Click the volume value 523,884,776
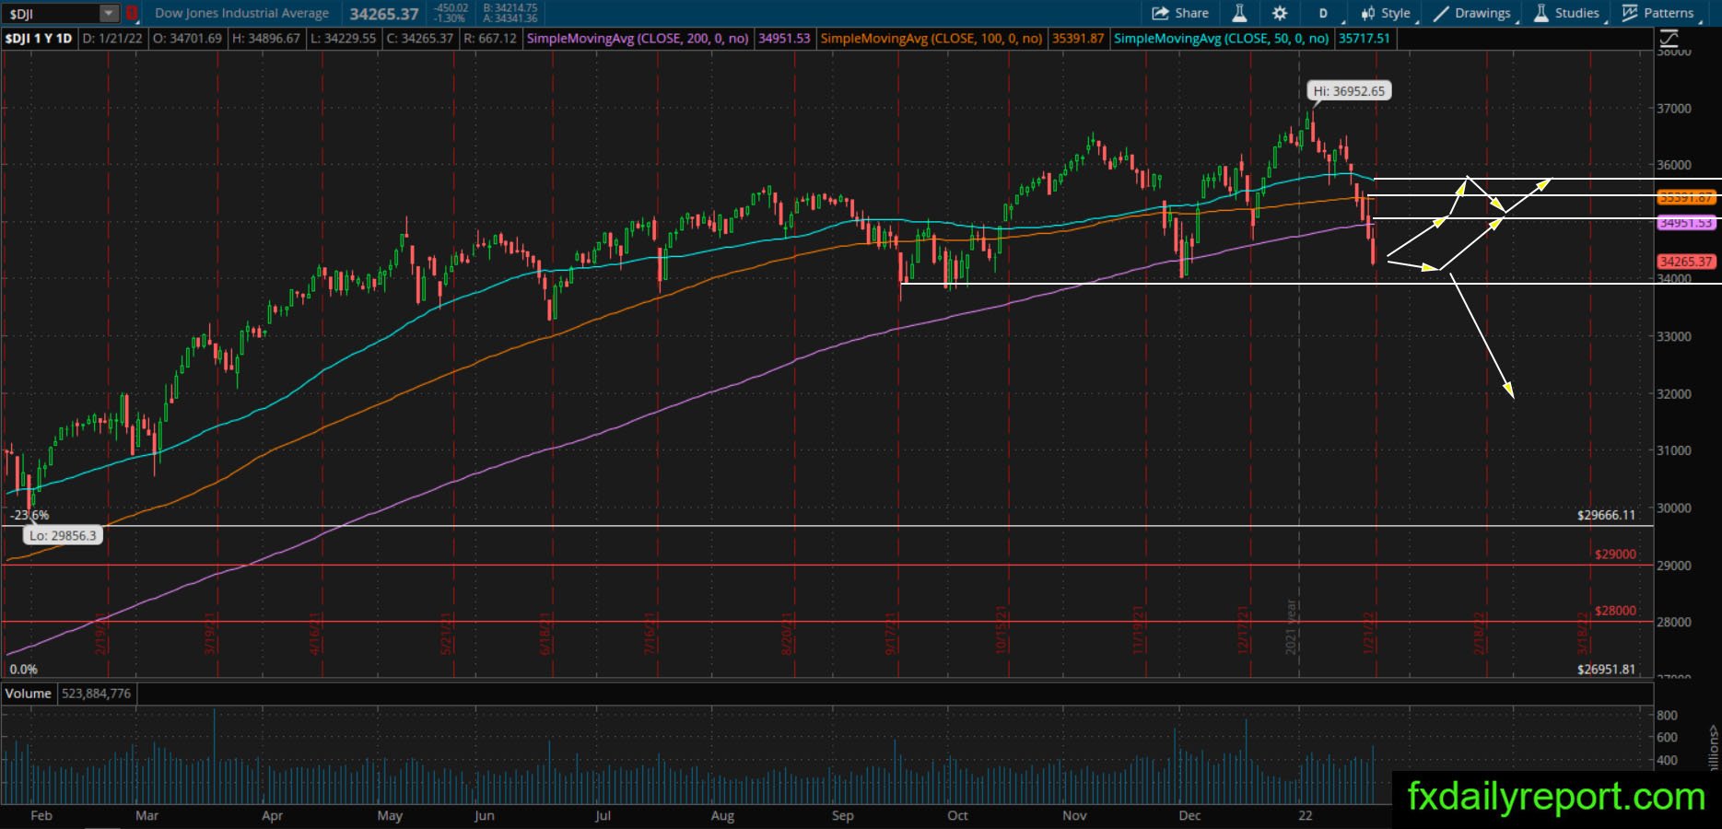The width and height of the screenshot is (1722, 829). [x=97, y=693]
